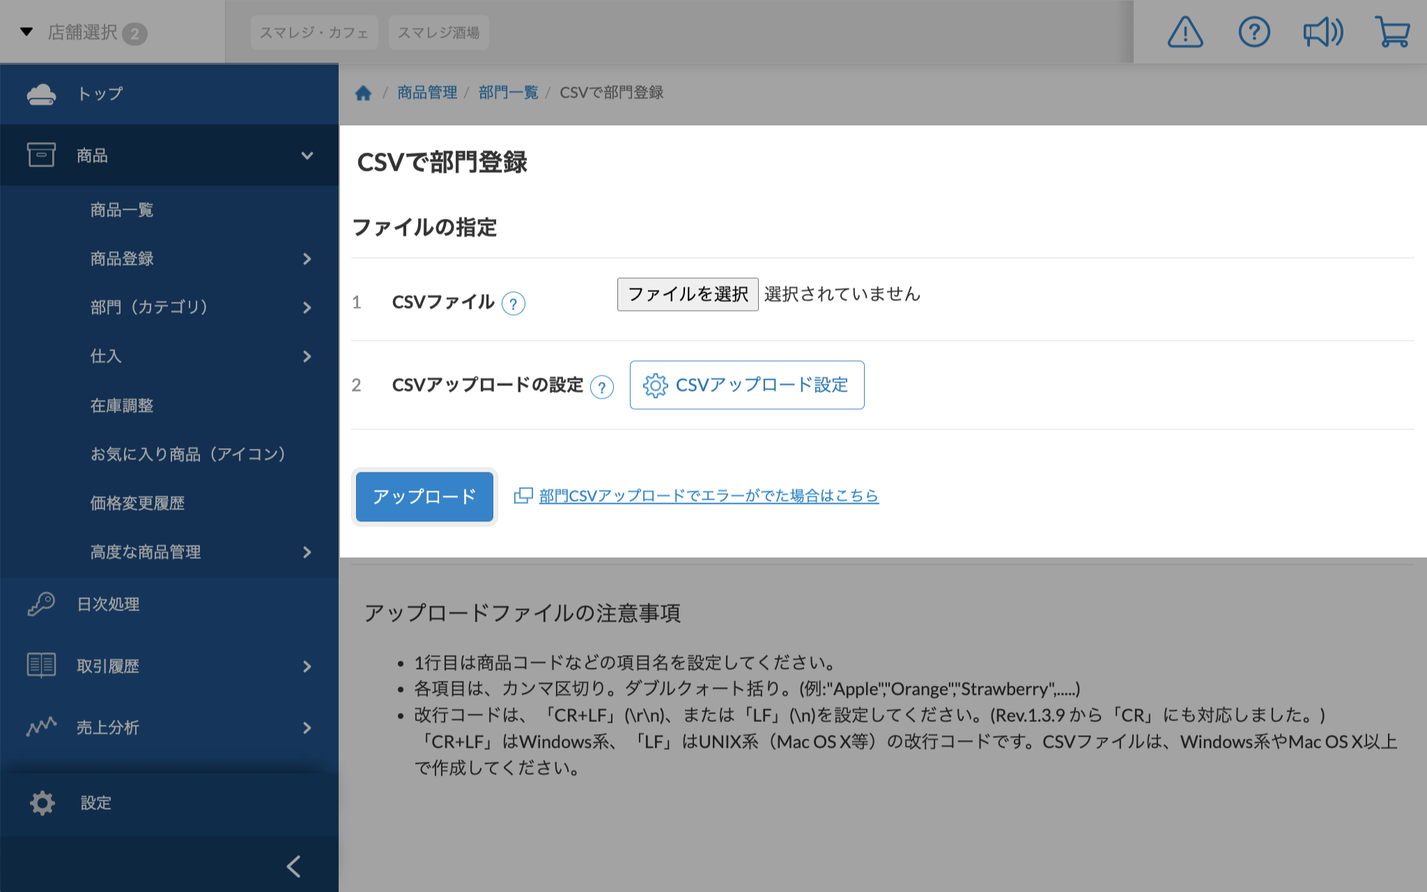Click the chart icon beside 売上分析

[41, 727]
